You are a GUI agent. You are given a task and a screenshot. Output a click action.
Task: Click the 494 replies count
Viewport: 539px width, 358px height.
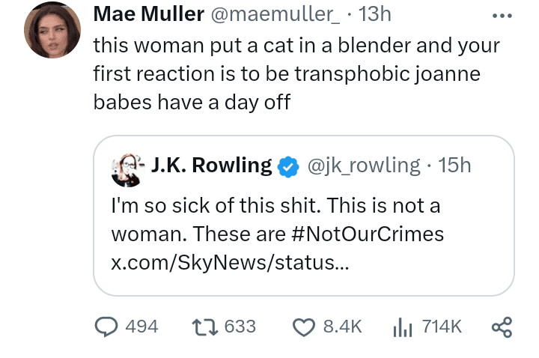click(x=141, y=327)
